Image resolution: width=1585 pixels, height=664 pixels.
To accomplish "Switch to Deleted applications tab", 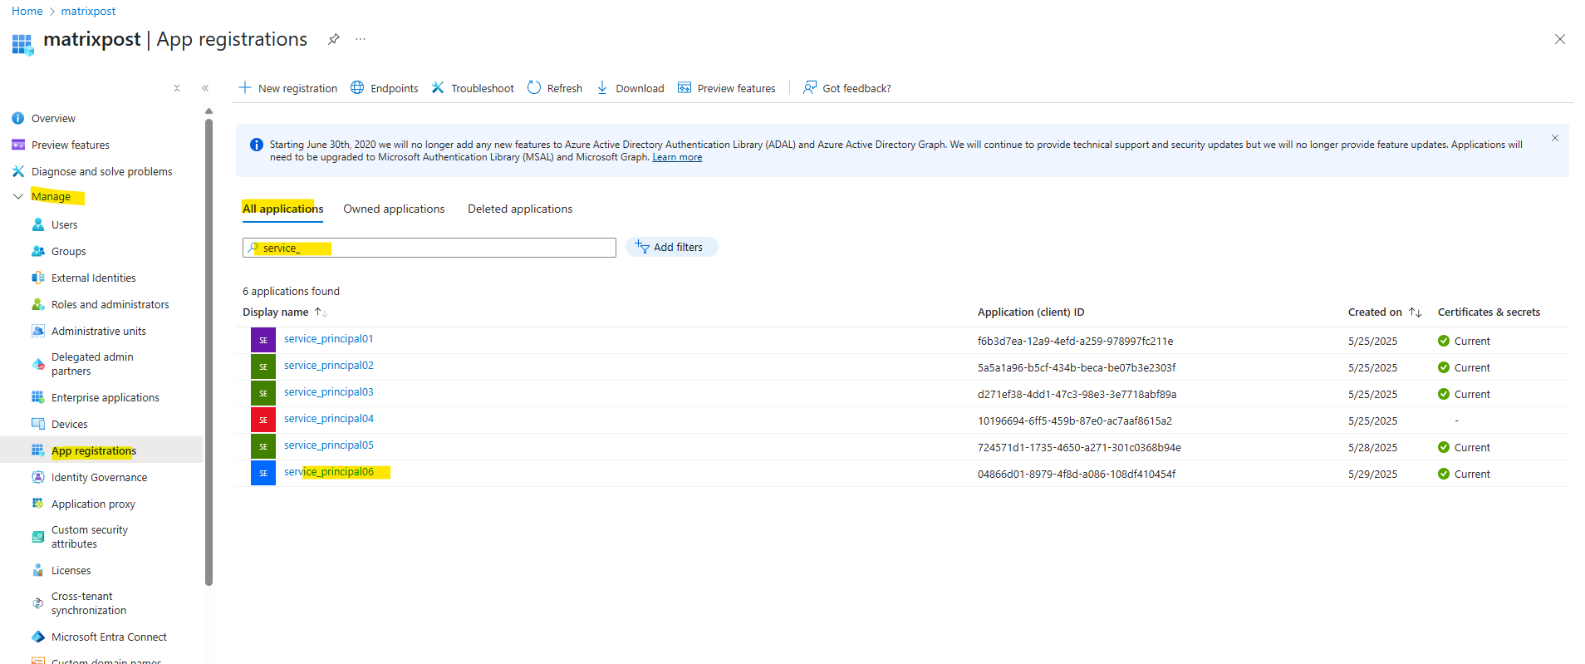I will coord(520,209).
